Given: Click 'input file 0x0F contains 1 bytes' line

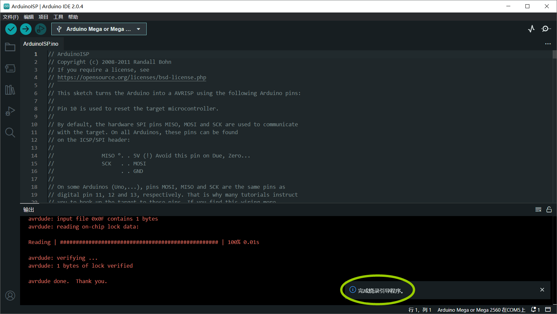Looking at the screenshot, I should point(93,219).
